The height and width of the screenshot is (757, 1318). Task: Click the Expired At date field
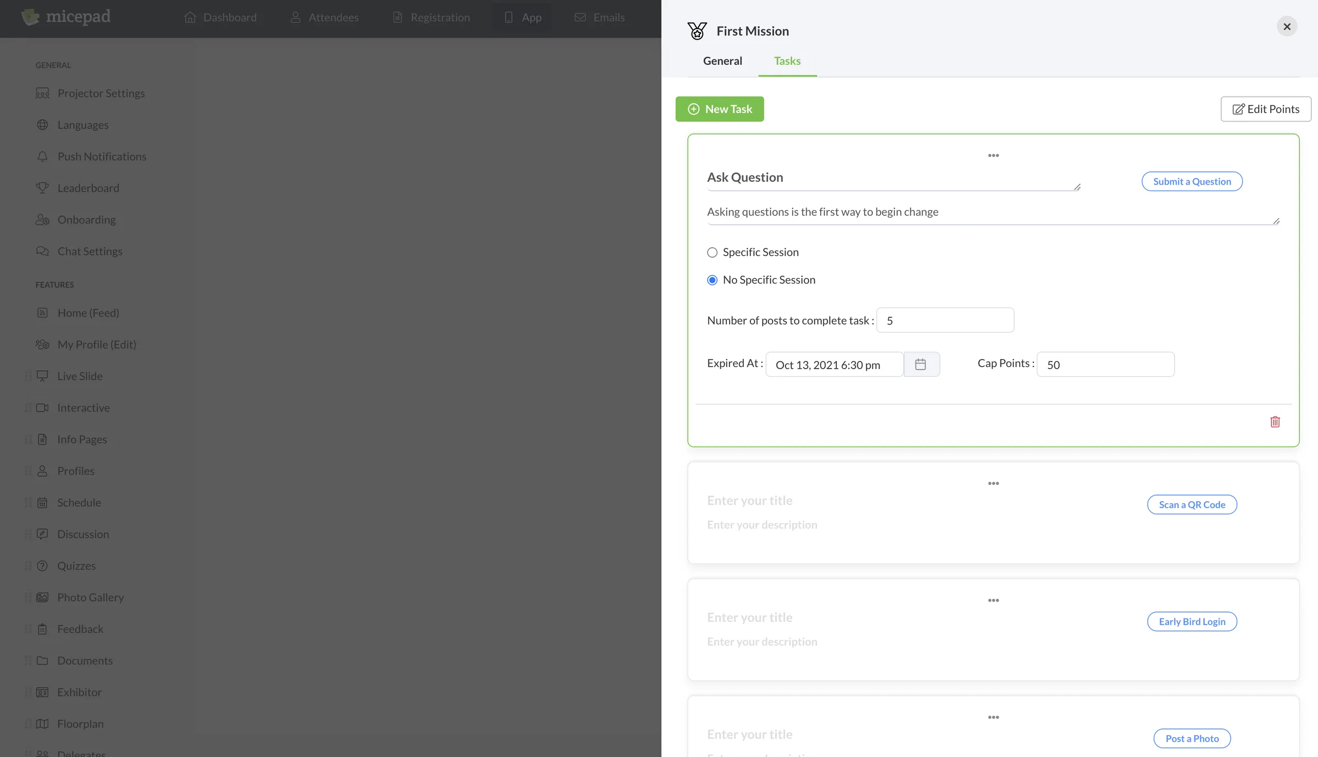click(x=835, y=364)
